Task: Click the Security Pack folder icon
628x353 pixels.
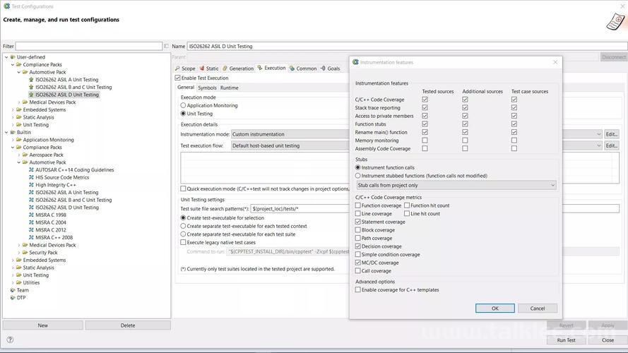Action: (x=25, y=253)
